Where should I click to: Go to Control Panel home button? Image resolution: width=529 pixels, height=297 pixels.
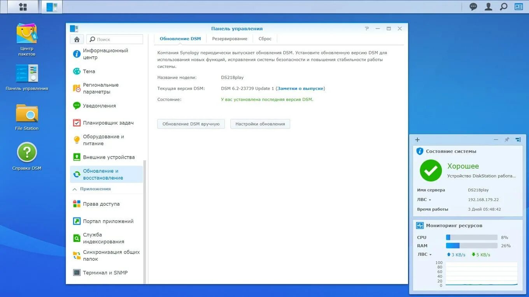coord(77,39)
